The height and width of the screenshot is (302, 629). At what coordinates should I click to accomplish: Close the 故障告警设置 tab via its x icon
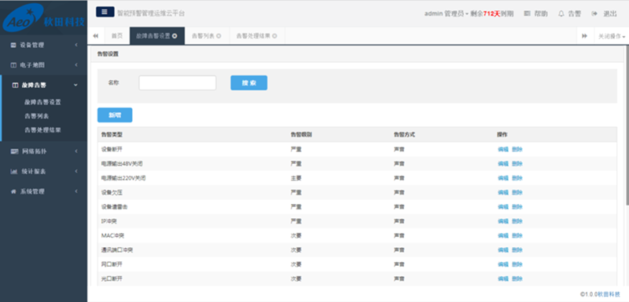(175, 36)
